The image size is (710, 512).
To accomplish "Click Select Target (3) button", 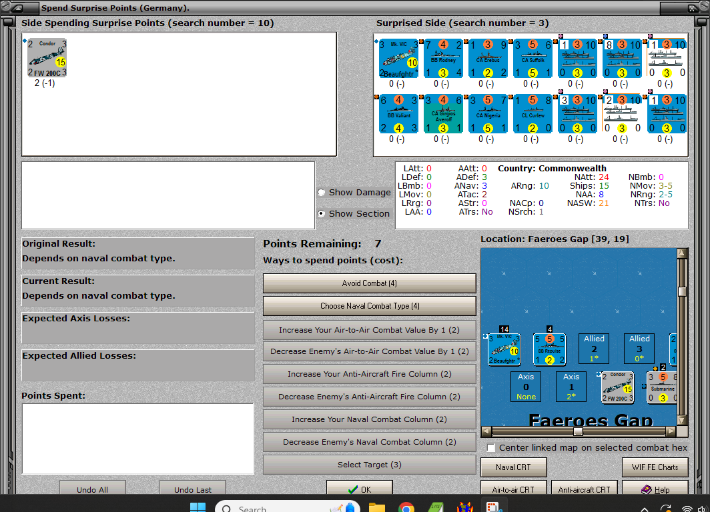I will coord(370,465).
